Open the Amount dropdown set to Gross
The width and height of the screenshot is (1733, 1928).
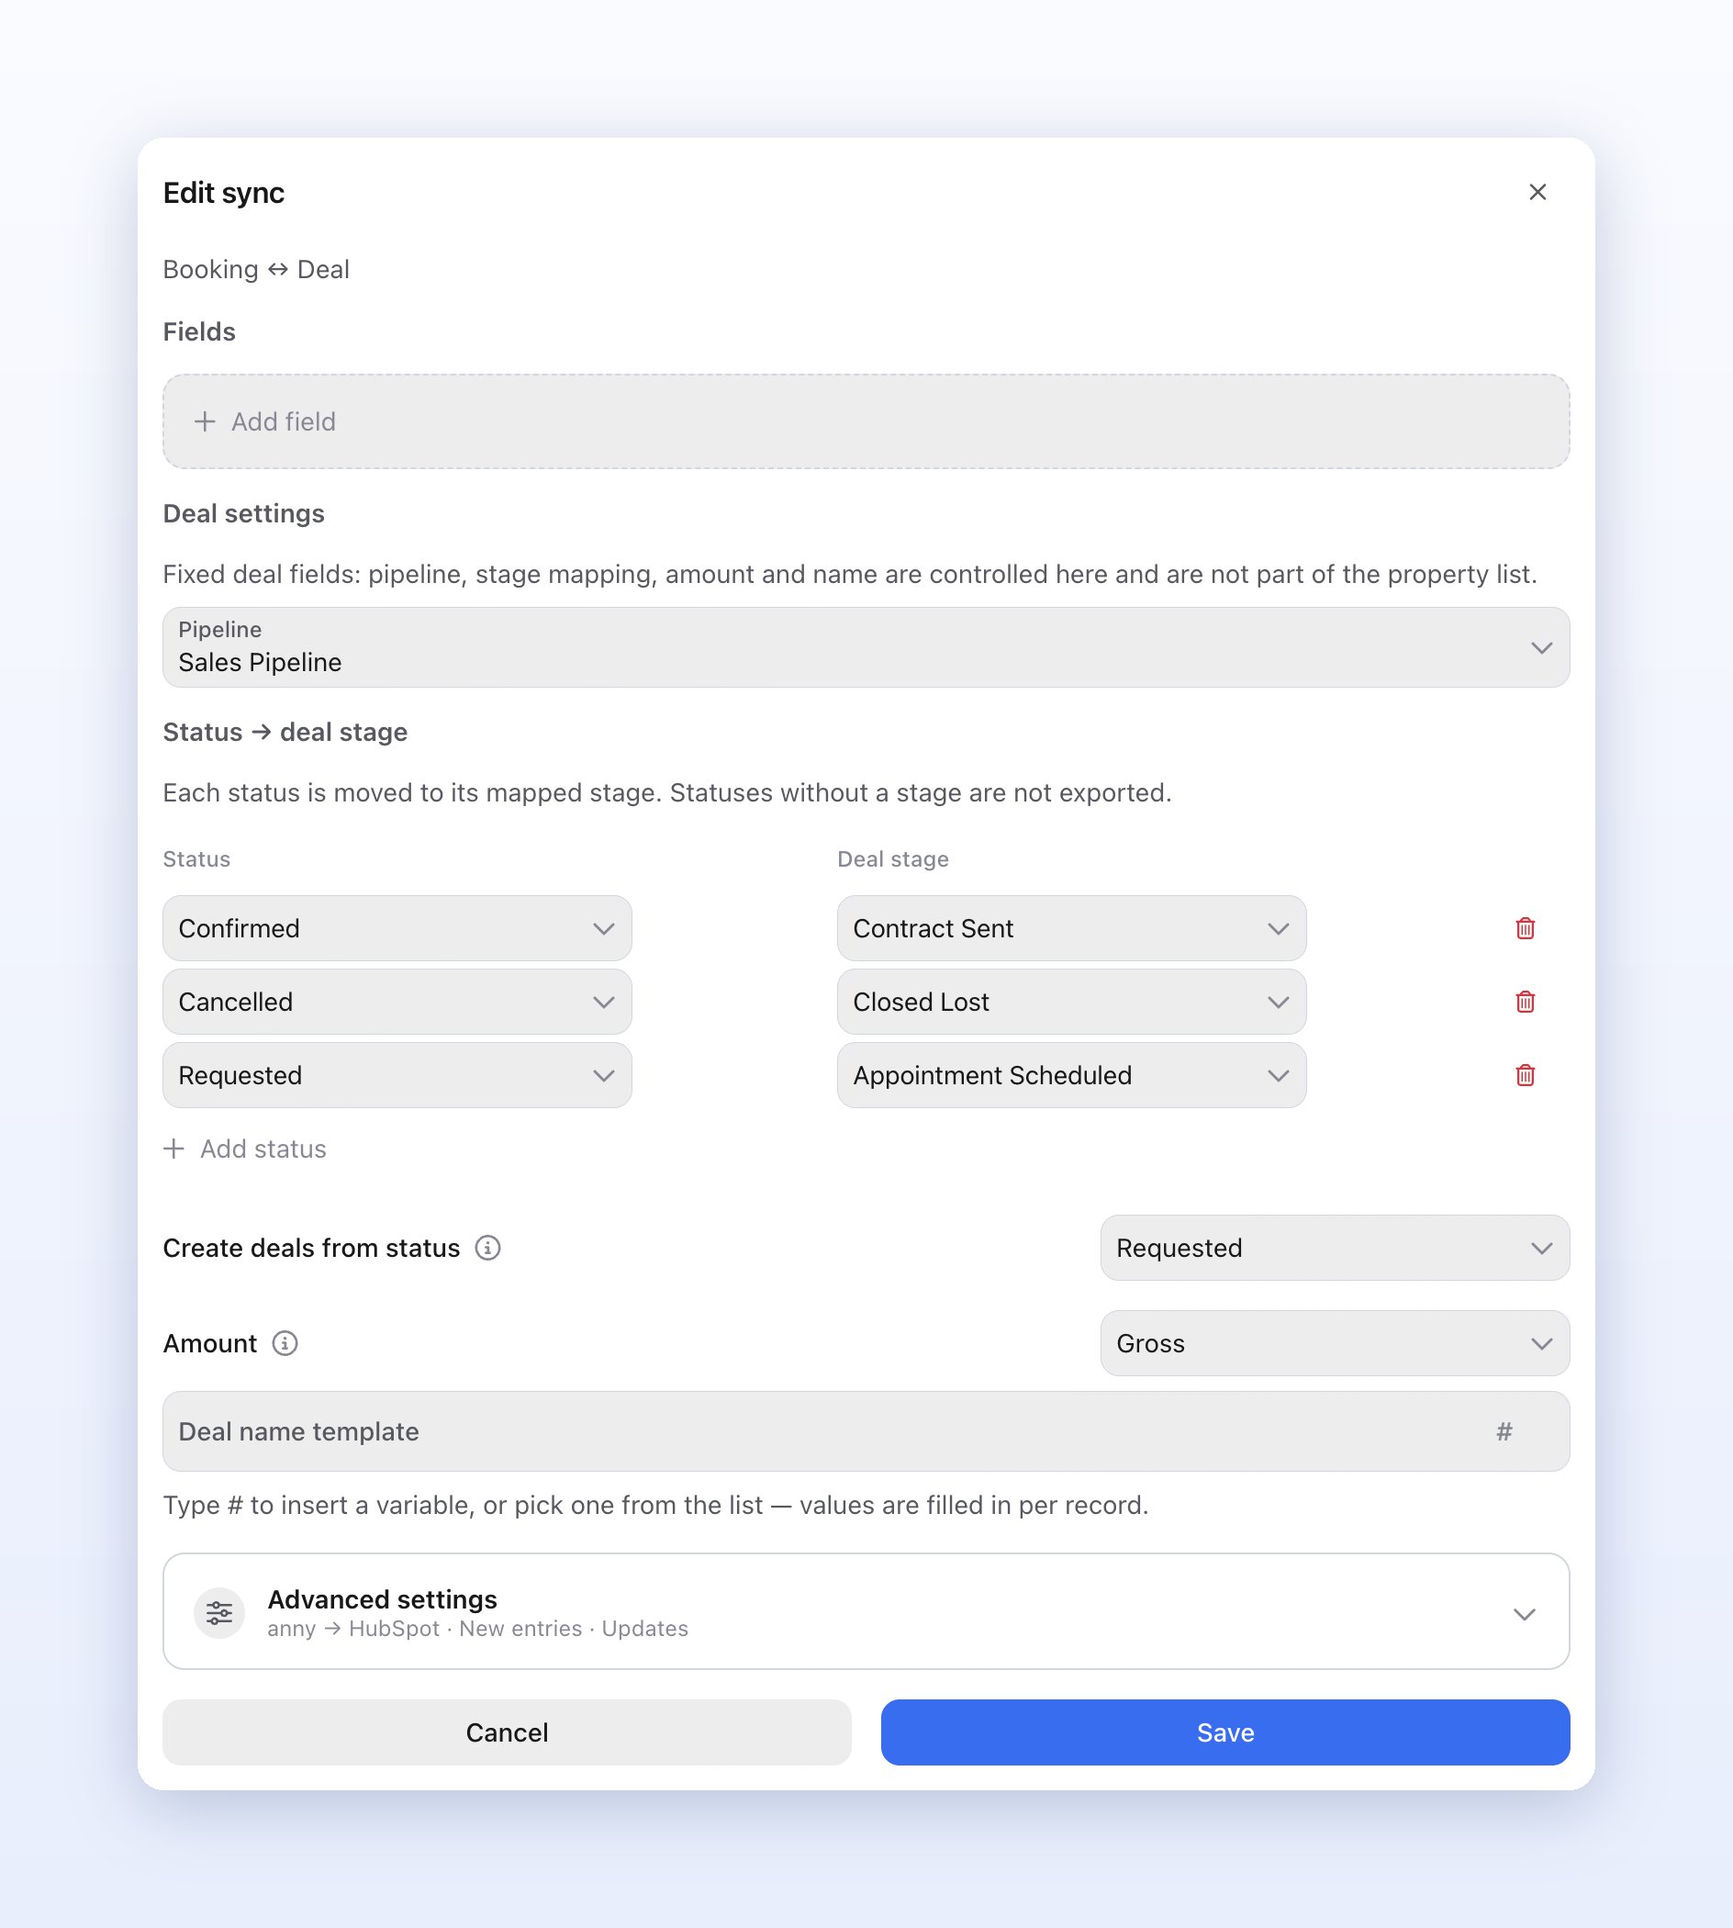tap(1334, 1343)
